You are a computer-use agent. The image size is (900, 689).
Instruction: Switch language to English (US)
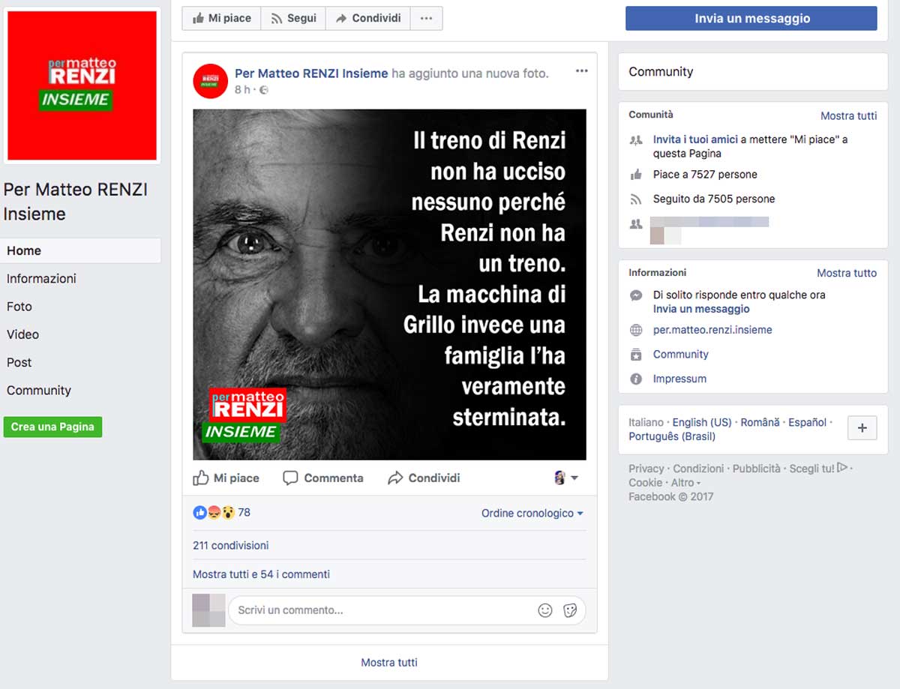point(702,422)
